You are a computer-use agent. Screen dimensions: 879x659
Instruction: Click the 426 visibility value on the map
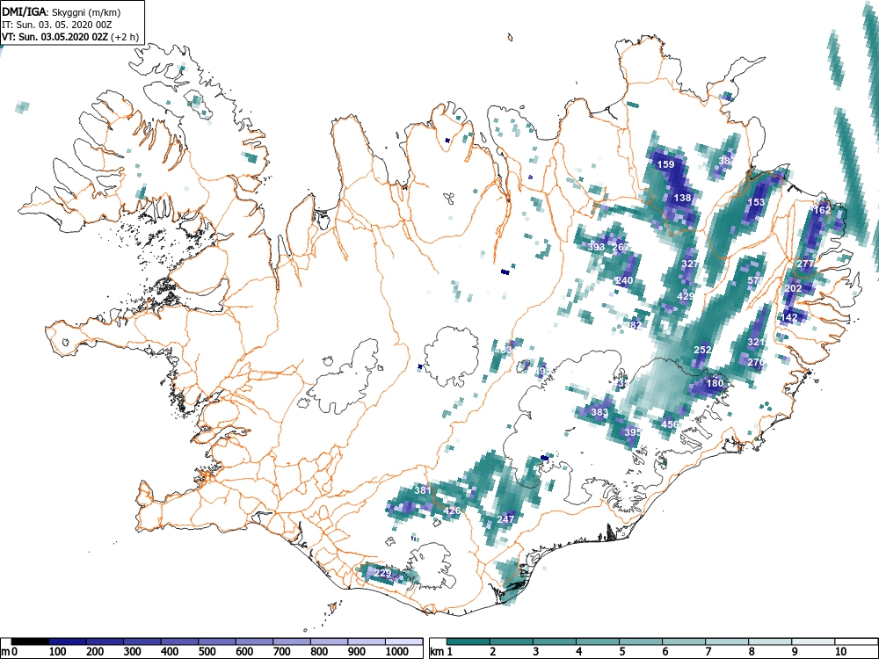(452, 511)
